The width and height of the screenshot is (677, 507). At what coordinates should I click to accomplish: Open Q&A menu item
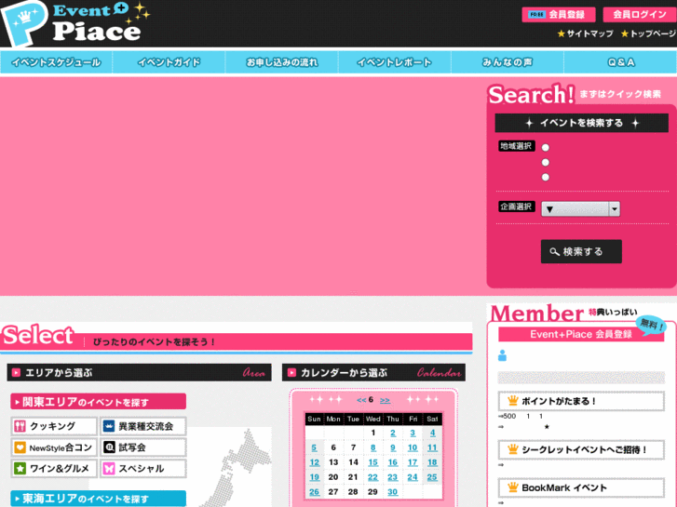(620, 62)
